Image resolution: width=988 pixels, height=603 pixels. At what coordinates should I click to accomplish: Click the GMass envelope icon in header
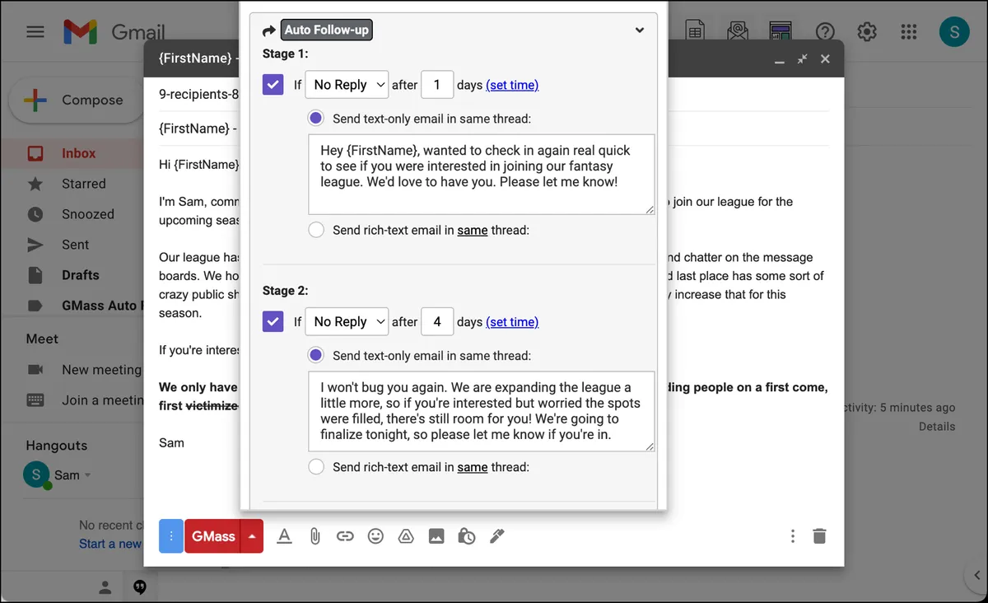738,31
